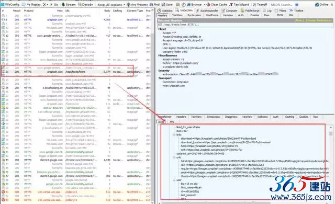Open the Composer tab
The width and height of the screenshot is (335, 204).
tap(229, 10)
